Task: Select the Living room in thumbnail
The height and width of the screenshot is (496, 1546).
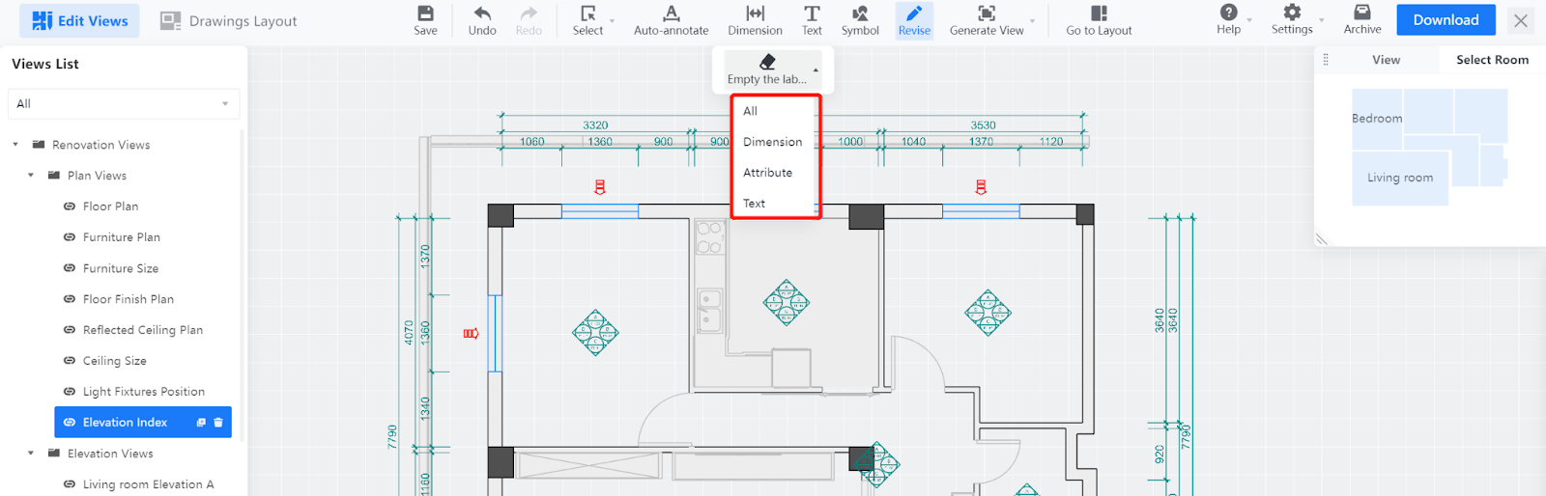Action: 1400,178
